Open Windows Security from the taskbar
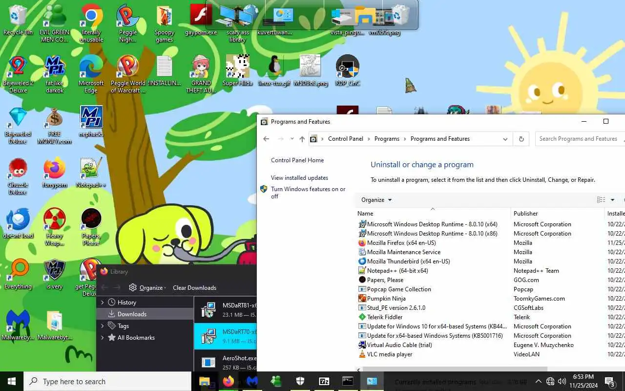The image size is (625, 391). [300, 381]
